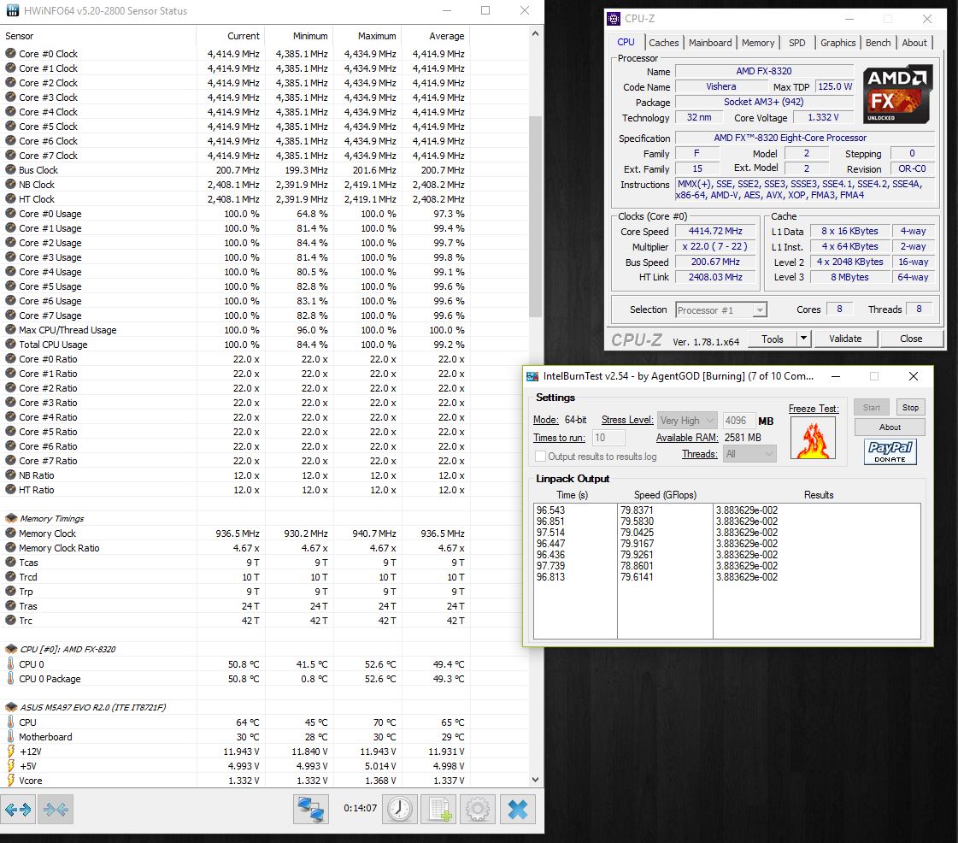958x843 pixels.
Task: Click the CPU 0 Package thermometer icon
Action: (x=10, y=679)
